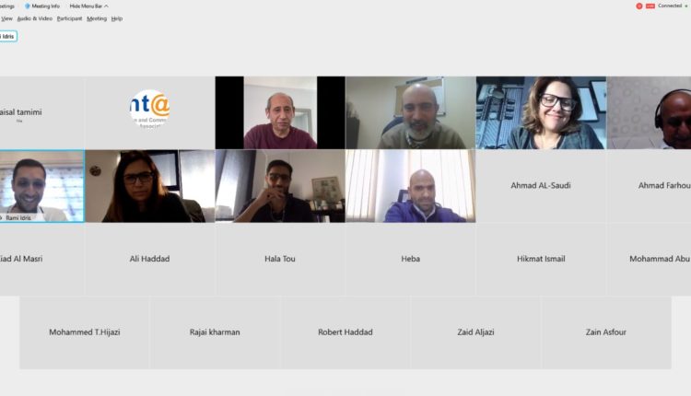
Task: Open the View menu
Action: click(6, 18)
